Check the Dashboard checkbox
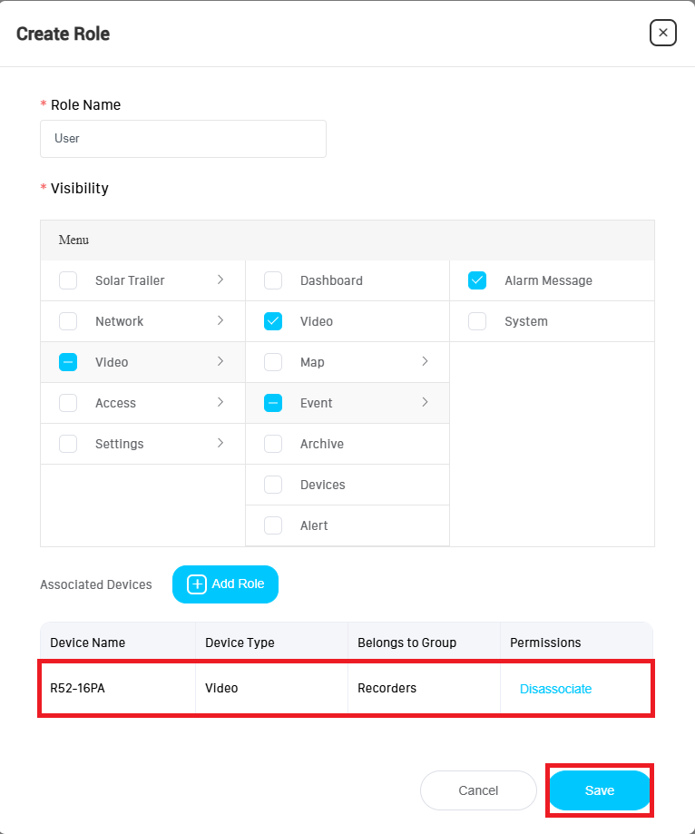This screenshot has width=695, height=834. pyautogui.click(x=273, y=280)
